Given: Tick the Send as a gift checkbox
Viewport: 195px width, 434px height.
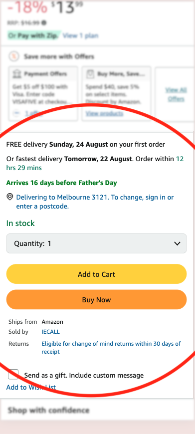Looking at the screenshot, I should point(13,375).
